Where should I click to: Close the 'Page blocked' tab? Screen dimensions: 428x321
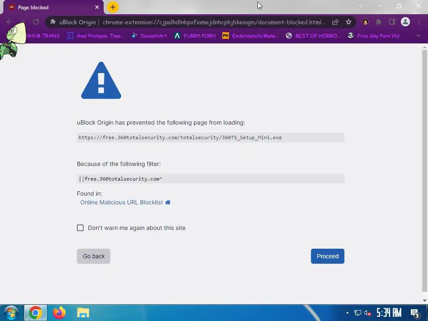click(x=97, y=8)
